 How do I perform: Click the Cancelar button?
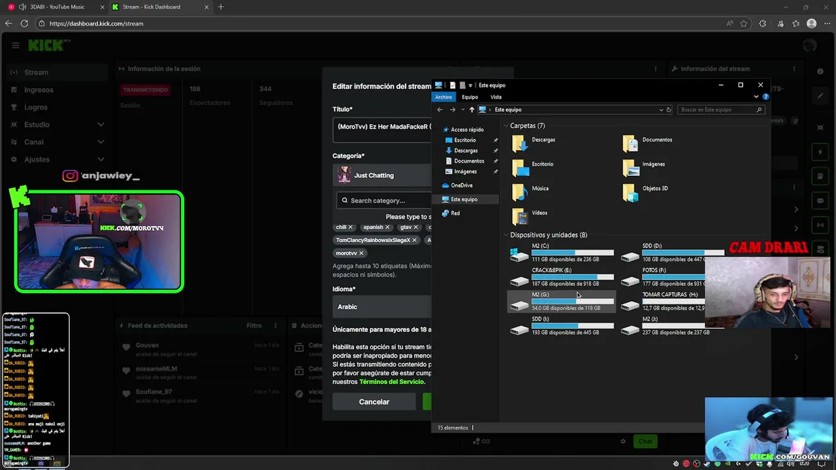(x=374, y=402)
